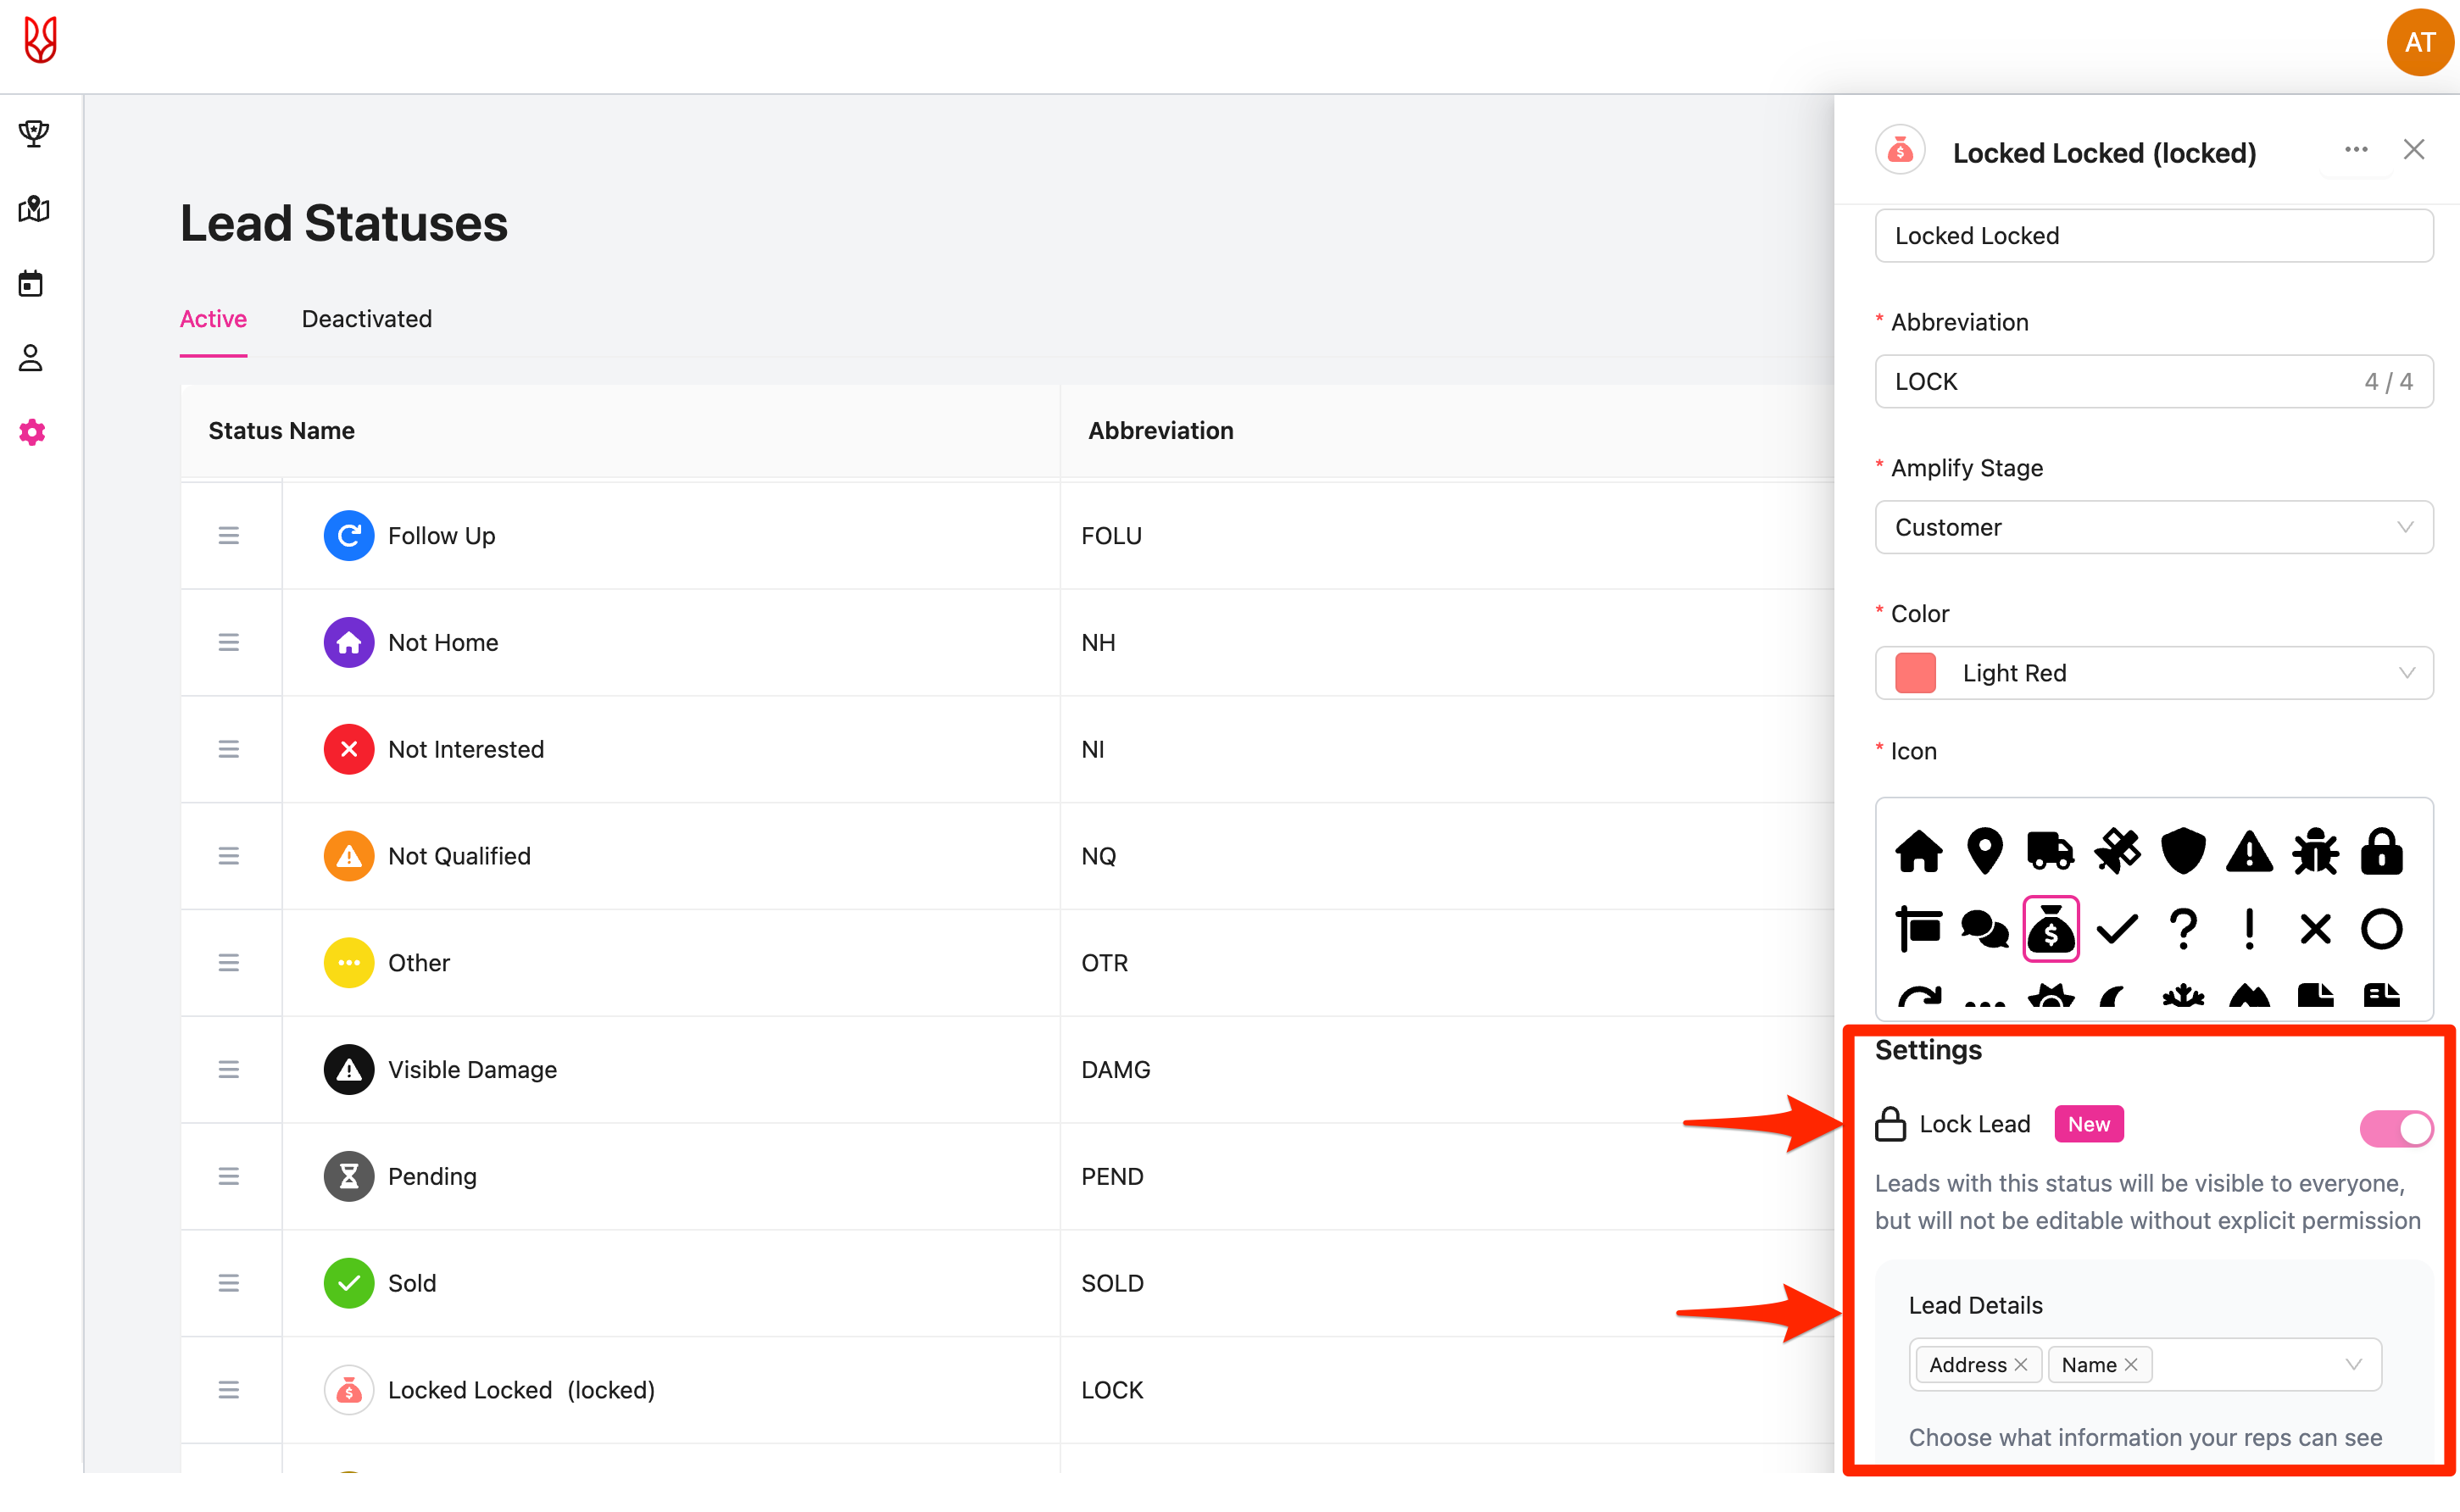
Task: Open the calendar icon in the sidebar
Action: (x=31, y=283)
